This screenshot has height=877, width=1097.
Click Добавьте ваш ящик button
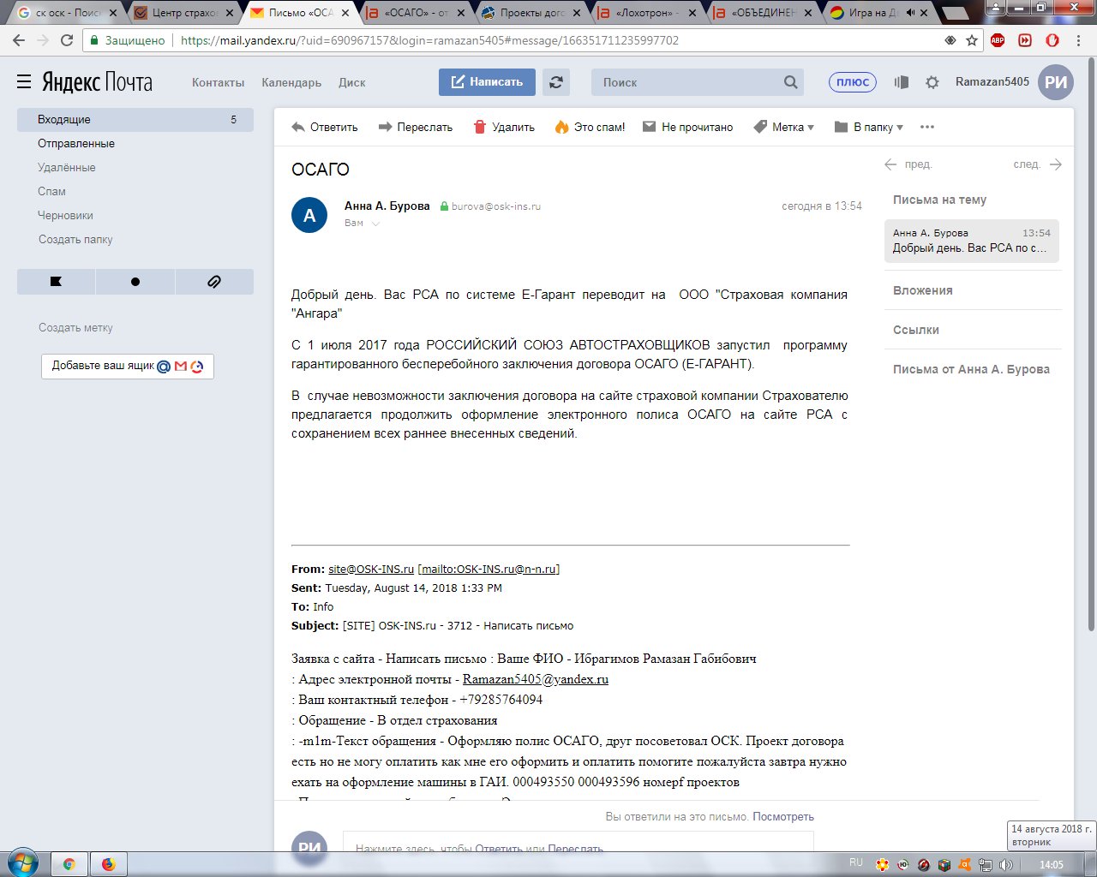128,366
